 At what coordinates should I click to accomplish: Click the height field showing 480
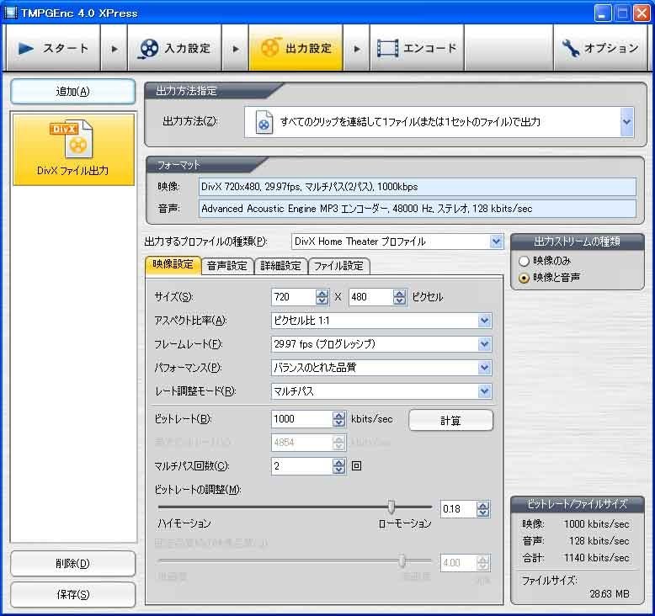coord(371,297)
